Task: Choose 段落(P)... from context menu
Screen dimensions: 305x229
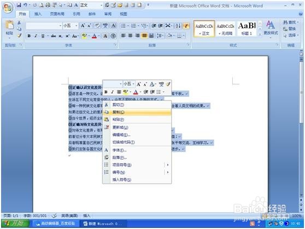Action: point(137,157)
